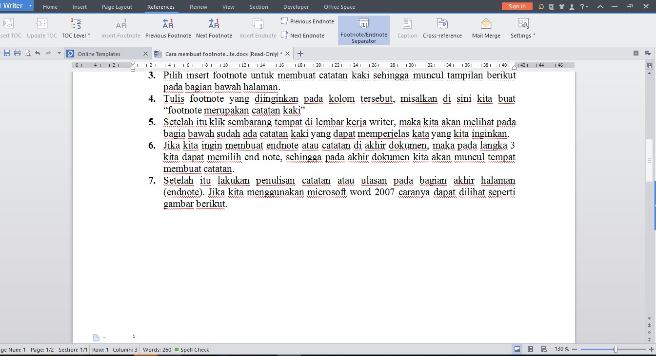Screen dimensions: 656x356
Task: Click the Save icon
Action: [x=6, y=53]
